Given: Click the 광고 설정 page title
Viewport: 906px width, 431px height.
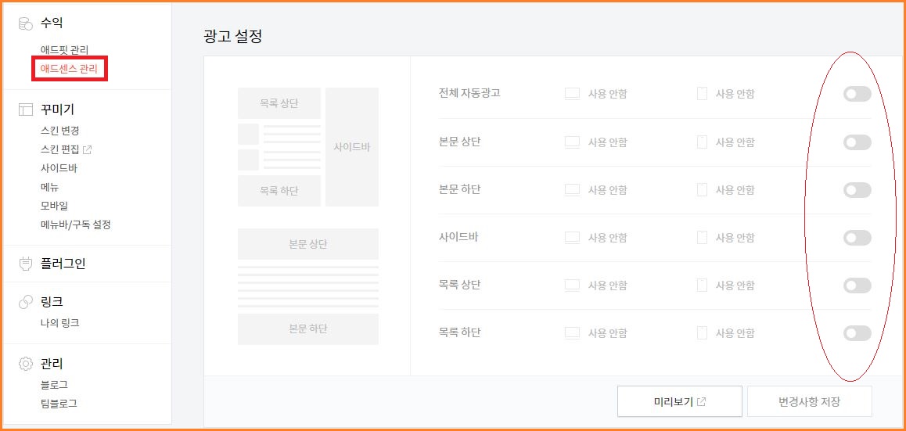Looking at the screenshot, I should [233, 37].
